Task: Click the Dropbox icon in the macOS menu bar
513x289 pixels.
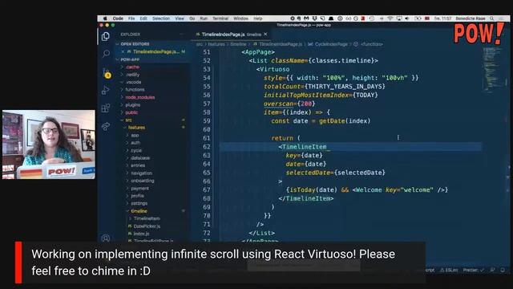Action: [314, 18]
